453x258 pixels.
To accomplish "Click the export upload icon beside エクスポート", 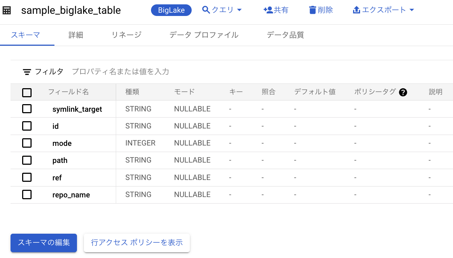I will click(x=356, y=9).
